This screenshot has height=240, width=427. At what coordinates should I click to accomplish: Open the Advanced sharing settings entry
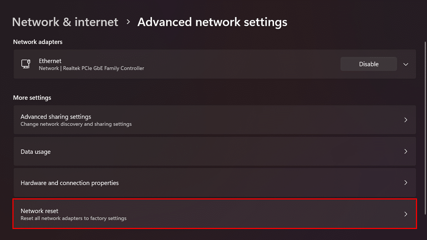(56, 117)
